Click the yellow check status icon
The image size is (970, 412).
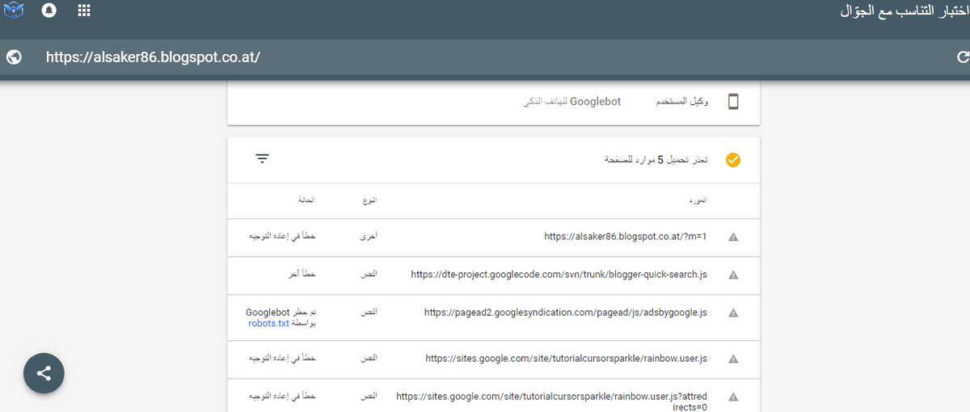point(733,160)
